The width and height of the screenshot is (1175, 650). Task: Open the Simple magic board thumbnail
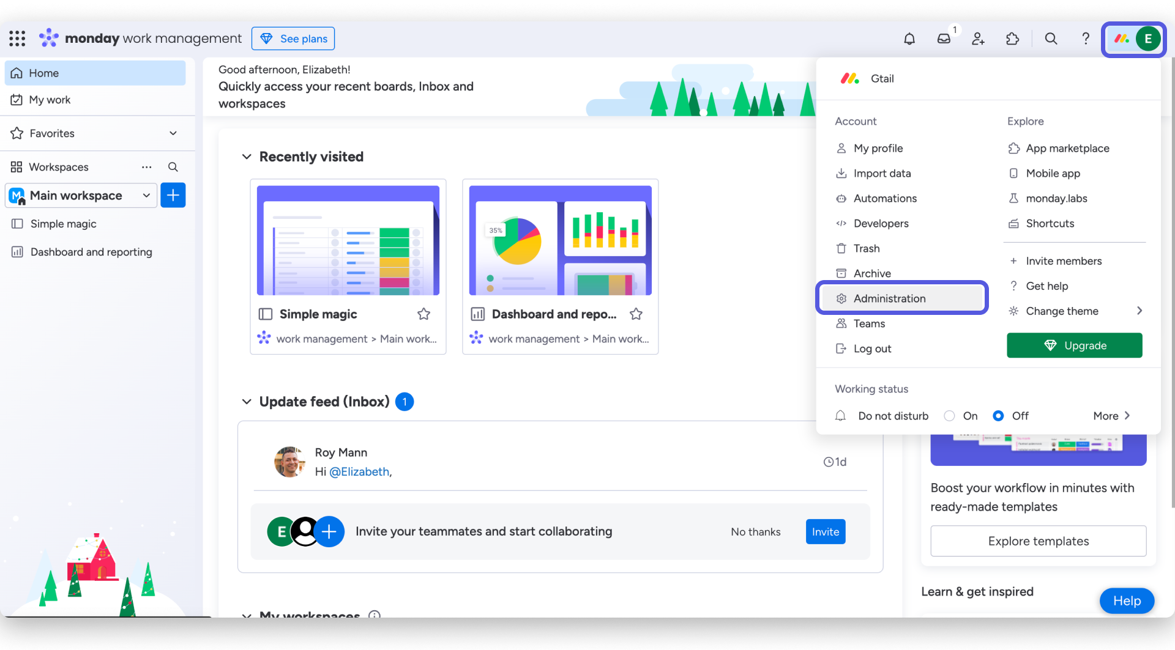(348, 240)
